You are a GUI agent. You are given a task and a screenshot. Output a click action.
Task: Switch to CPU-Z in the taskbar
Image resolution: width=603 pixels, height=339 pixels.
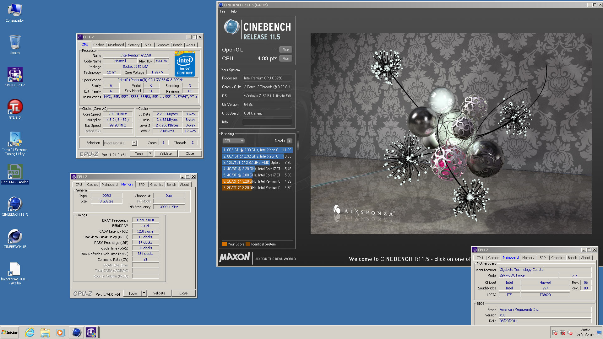point(91,332)
